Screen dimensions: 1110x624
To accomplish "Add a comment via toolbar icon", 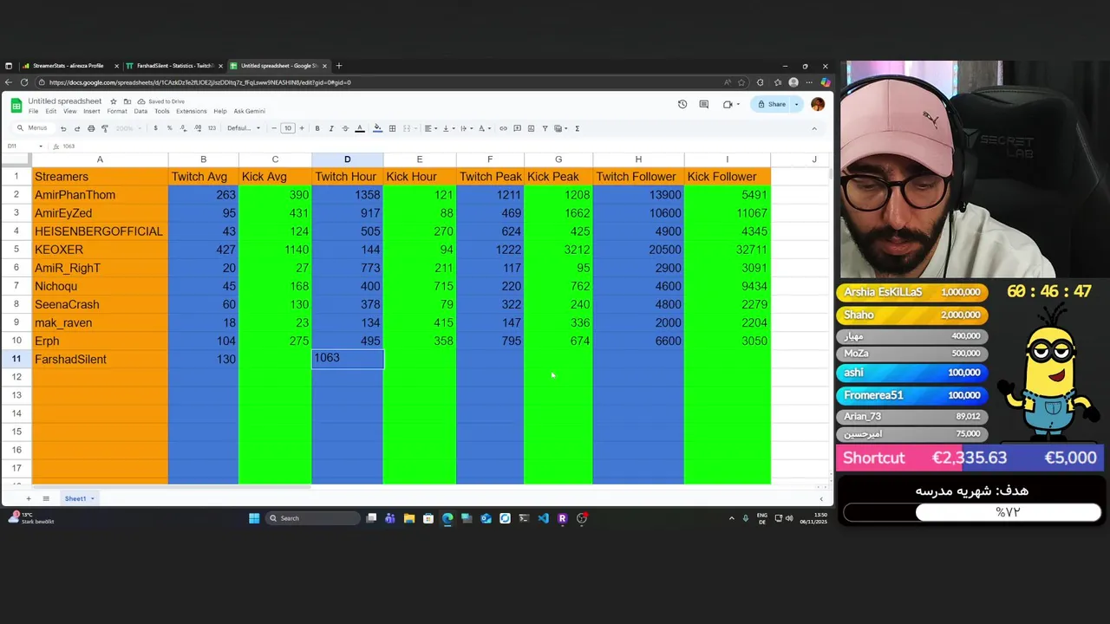I will pos(517,128).
